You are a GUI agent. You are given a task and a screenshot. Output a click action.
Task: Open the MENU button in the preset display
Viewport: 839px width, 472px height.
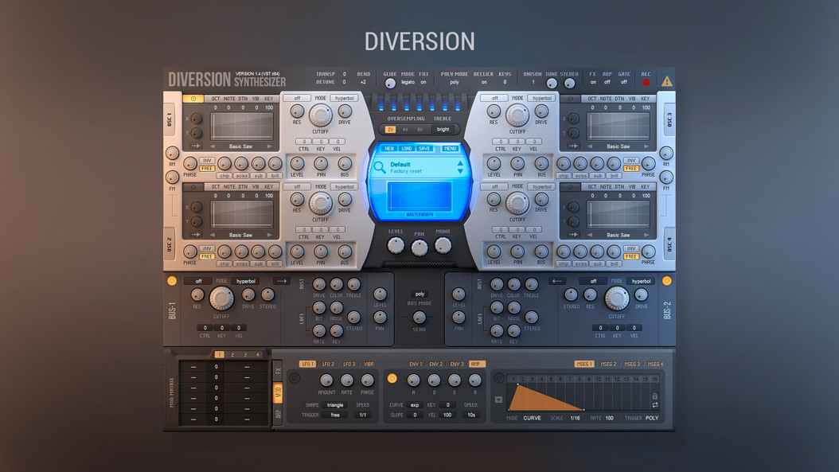click(450, 148)
